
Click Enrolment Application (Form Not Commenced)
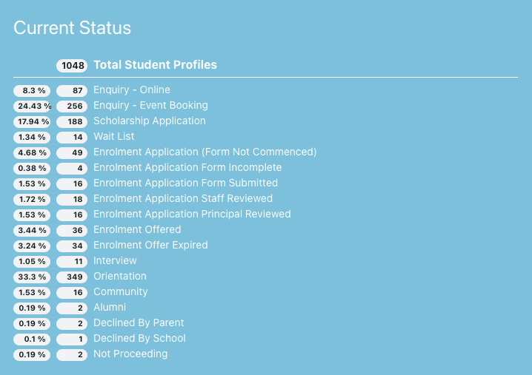(x=205, y=152)
